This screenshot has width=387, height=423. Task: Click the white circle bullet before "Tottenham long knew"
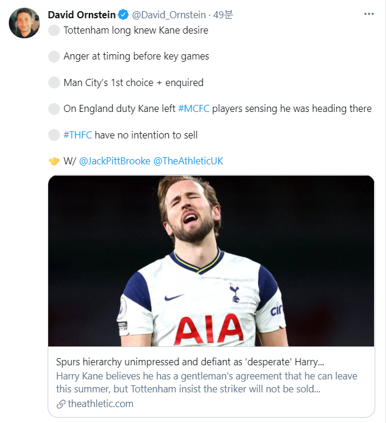pos(54,30)
